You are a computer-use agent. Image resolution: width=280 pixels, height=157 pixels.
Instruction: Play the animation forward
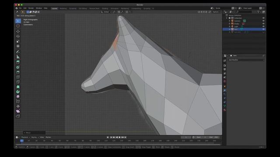pos(119,137)
